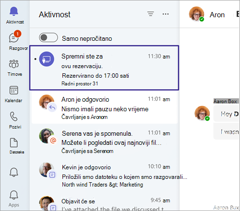Click Nismo imali pauzu neko vrijeme preview
This screenshot has width=240, height=211.
pos(105,109)
